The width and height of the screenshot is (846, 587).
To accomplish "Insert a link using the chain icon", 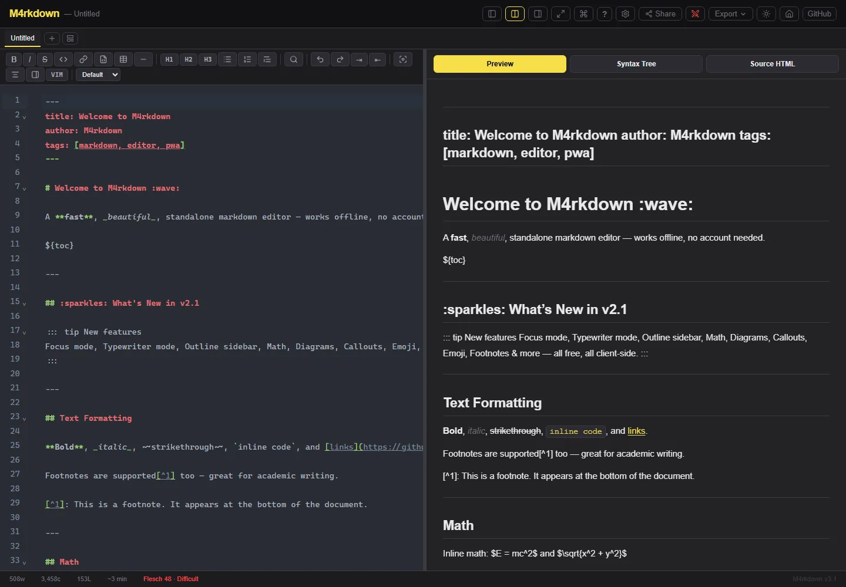I will [x=83, y=59].
